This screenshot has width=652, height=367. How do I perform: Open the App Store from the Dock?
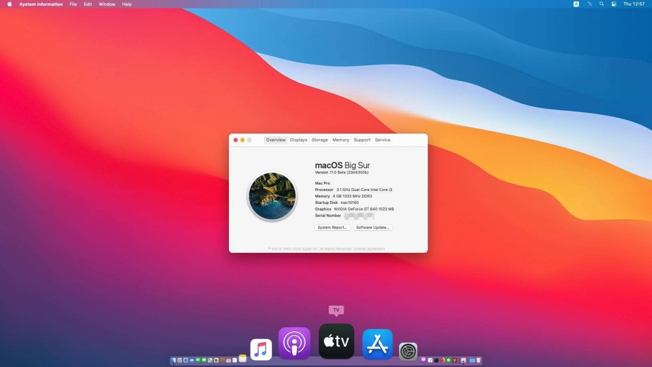[377, 344]
